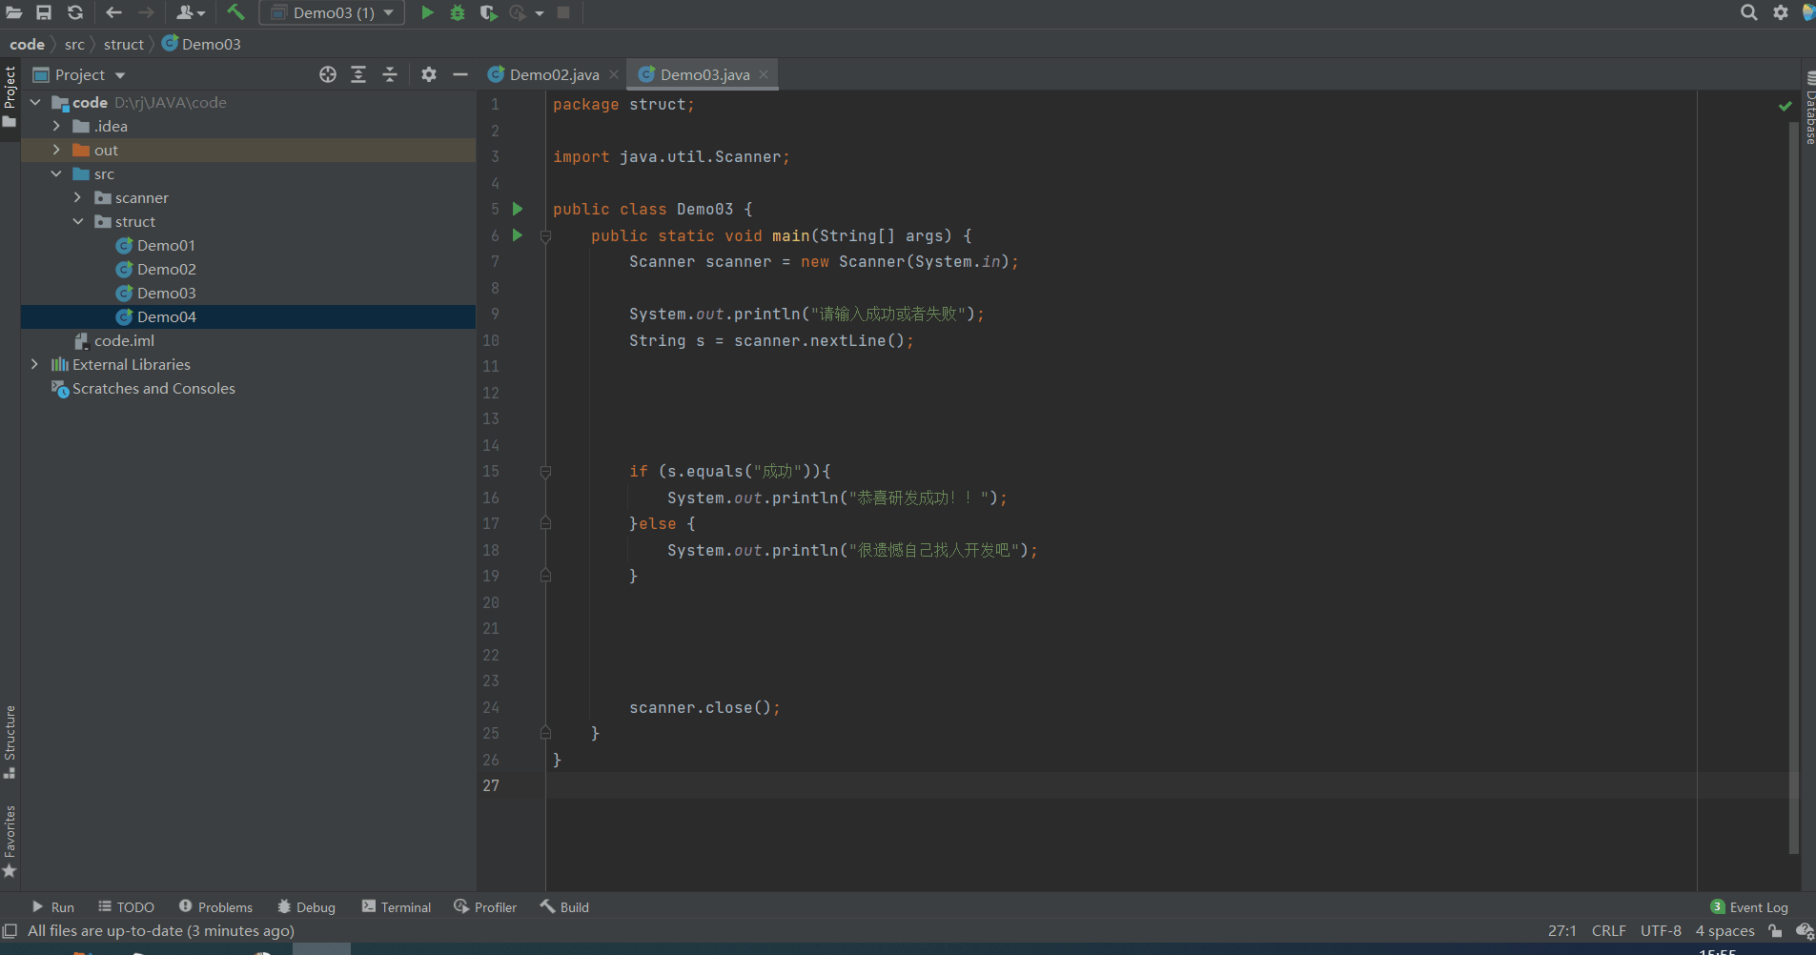Image resolution: width=1816 pixels, height=955 pixels.
Task: Open the Terminal tool window tab
Action: pos(397,907)
